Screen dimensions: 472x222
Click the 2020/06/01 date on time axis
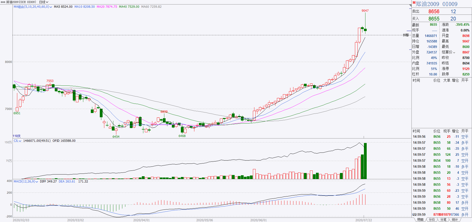(258, 220)
